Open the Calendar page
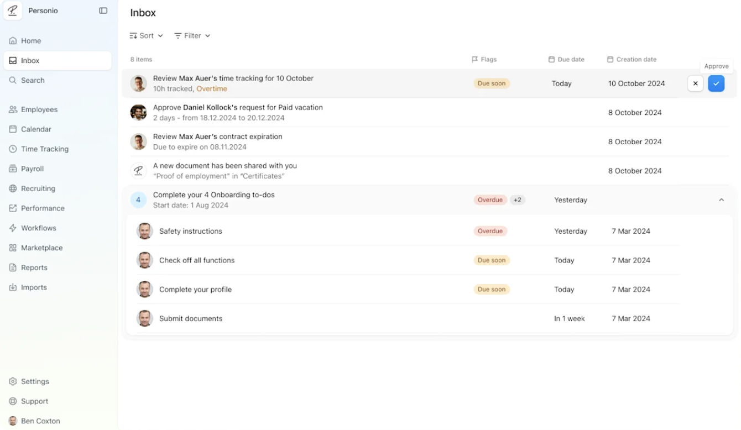 (x=36, y=129)
